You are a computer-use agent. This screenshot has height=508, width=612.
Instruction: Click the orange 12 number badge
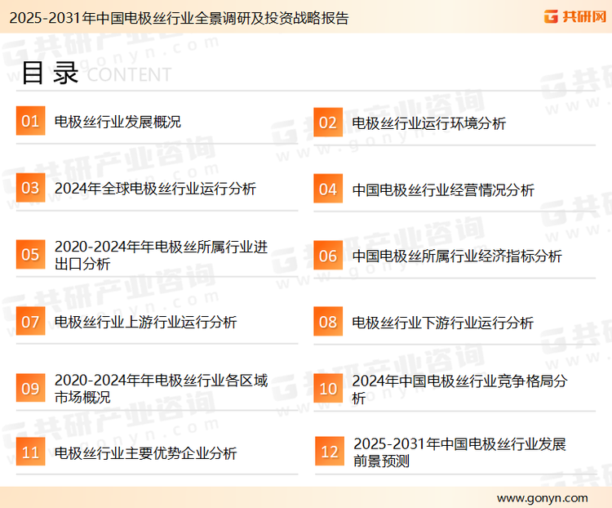pyautogui.click(x=330, y=452)
